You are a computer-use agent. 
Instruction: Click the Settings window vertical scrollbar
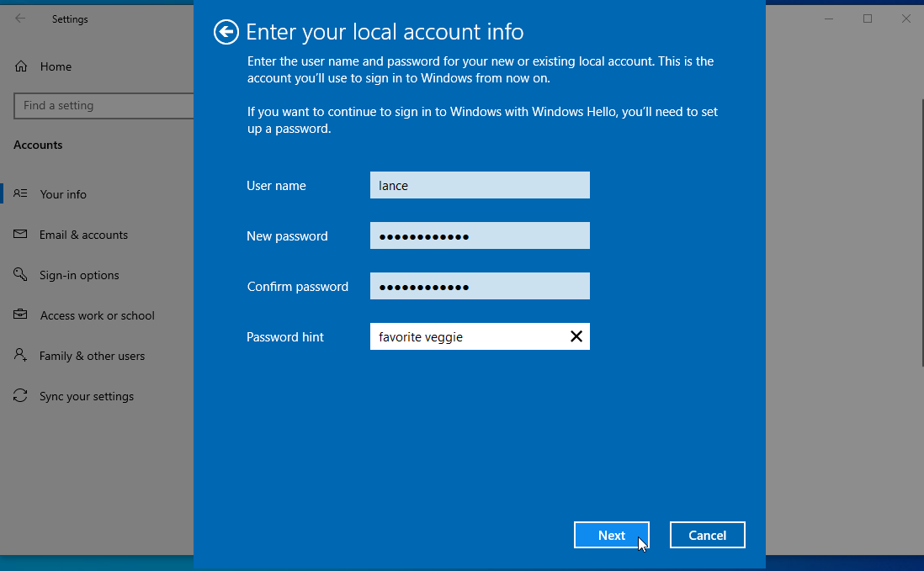(x=921, y=233)
